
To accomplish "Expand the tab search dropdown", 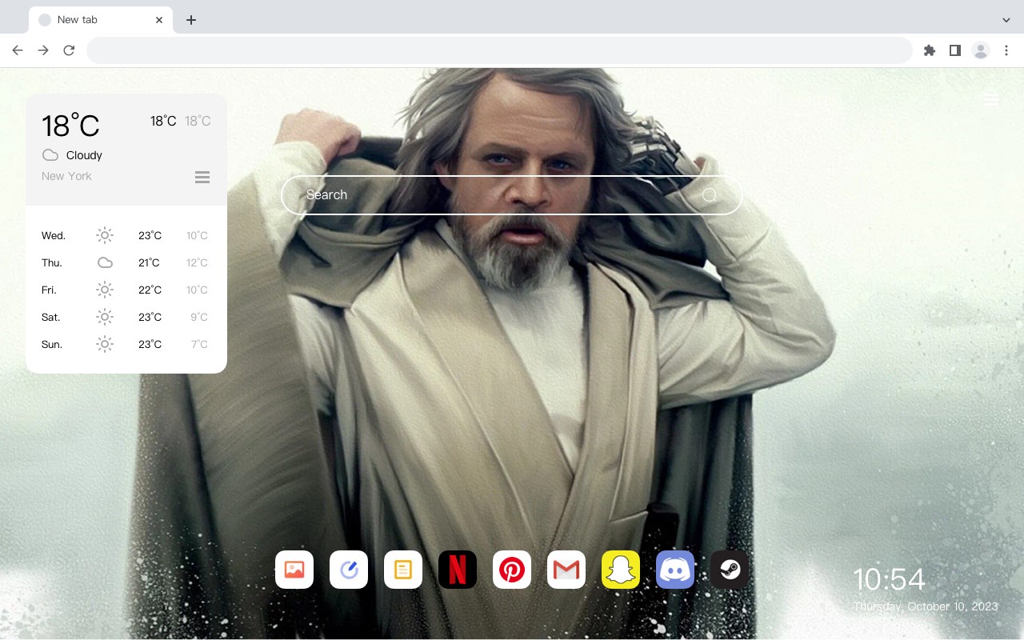I will [1006, 20].
